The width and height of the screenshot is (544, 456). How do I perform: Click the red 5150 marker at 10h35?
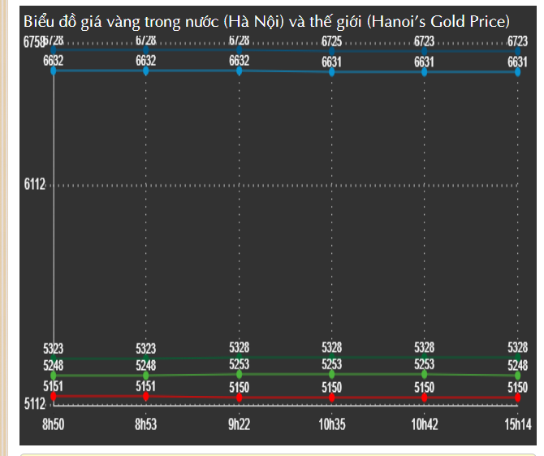coord(332,398)
